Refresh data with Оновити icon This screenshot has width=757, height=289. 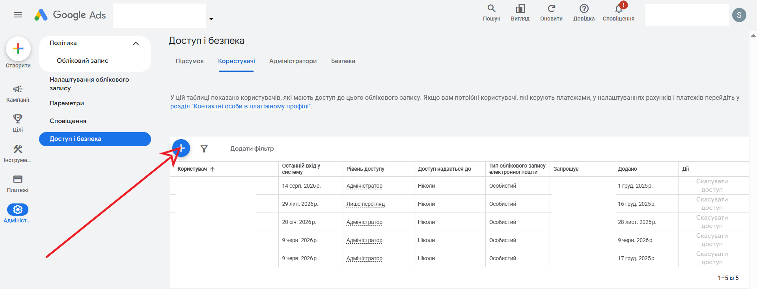[551, 13]
